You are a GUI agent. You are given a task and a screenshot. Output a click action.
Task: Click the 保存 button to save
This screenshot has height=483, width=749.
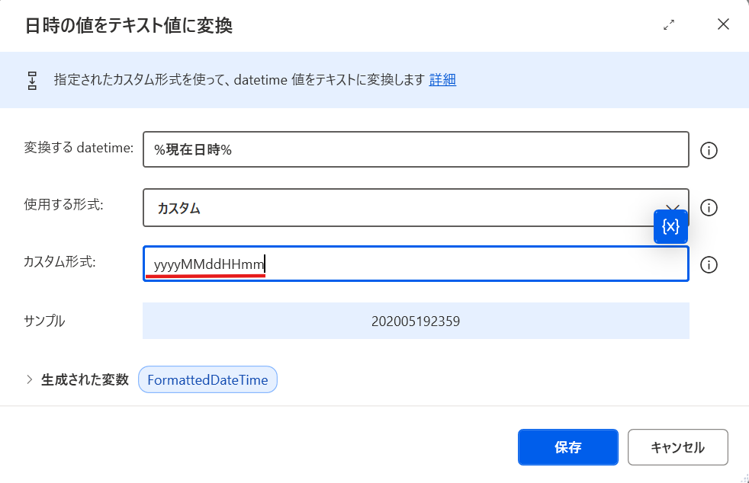(567, 447)
